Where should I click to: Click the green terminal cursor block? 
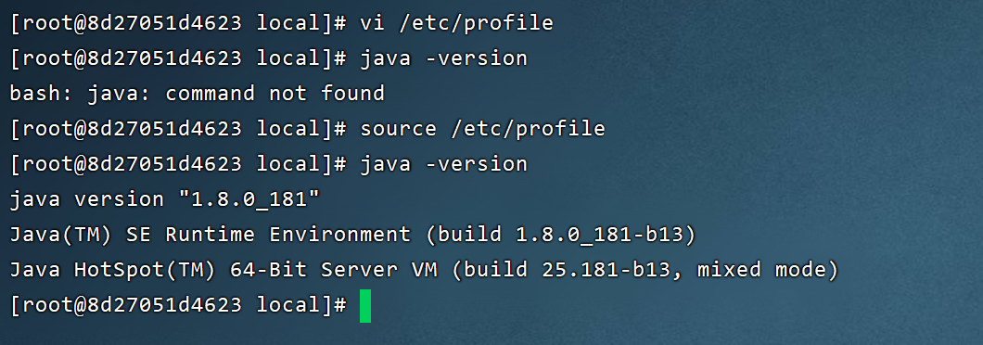(365, 305)
